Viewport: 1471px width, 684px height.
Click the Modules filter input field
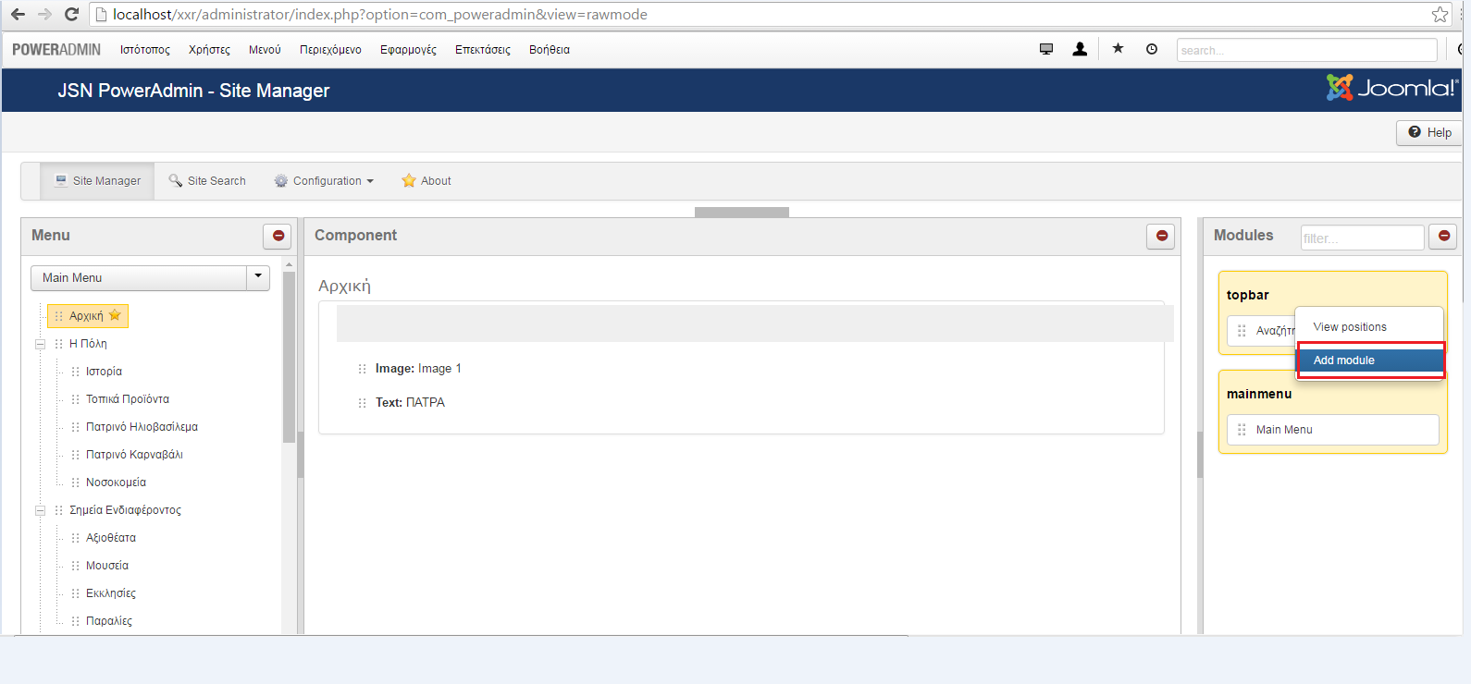click(1362, 238)
